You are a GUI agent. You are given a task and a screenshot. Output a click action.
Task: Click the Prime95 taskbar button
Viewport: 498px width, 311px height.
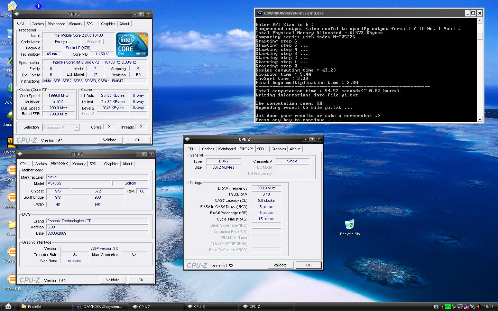[45, 307]
